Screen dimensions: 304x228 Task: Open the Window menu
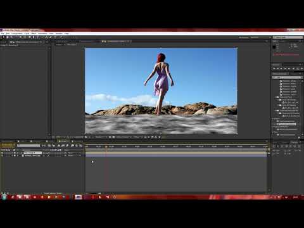click(x=59, y=34)
